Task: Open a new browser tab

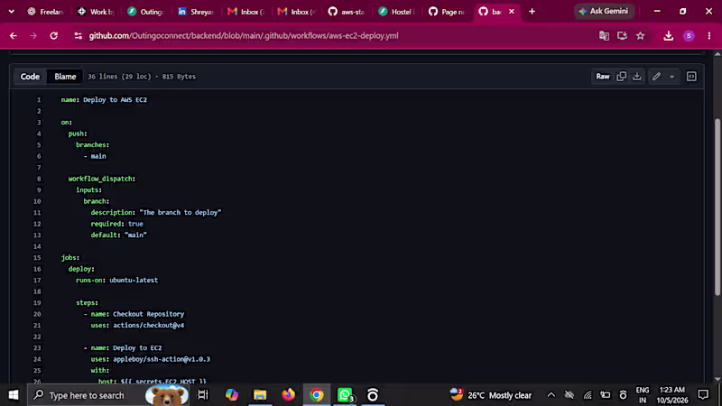Action: click(x=532, y=11)
